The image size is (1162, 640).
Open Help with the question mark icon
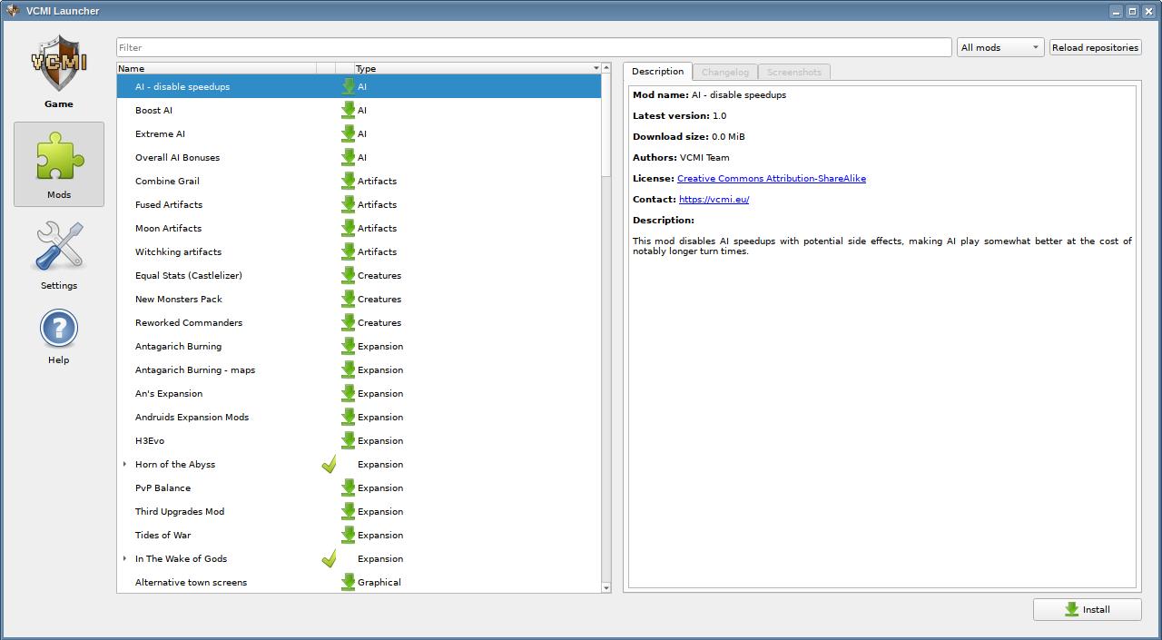[59, 329]
